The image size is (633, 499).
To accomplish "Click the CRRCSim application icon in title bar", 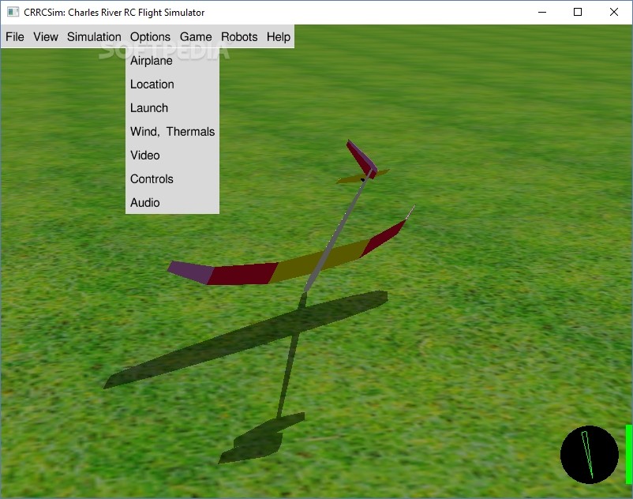I will (13, 12).
